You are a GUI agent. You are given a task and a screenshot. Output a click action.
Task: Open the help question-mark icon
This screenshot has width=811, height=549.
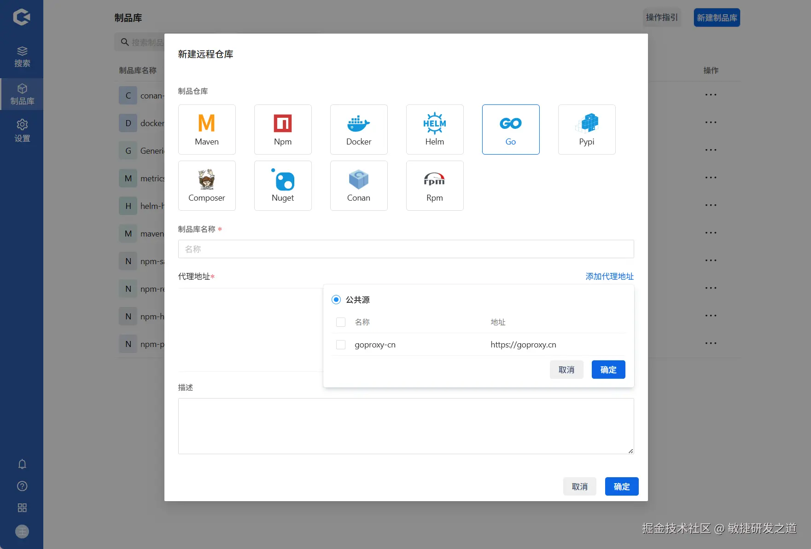click(22, 486)
